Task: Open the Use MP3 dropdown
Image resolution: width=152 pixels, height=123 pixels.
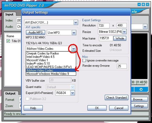Action: (74, 33)
